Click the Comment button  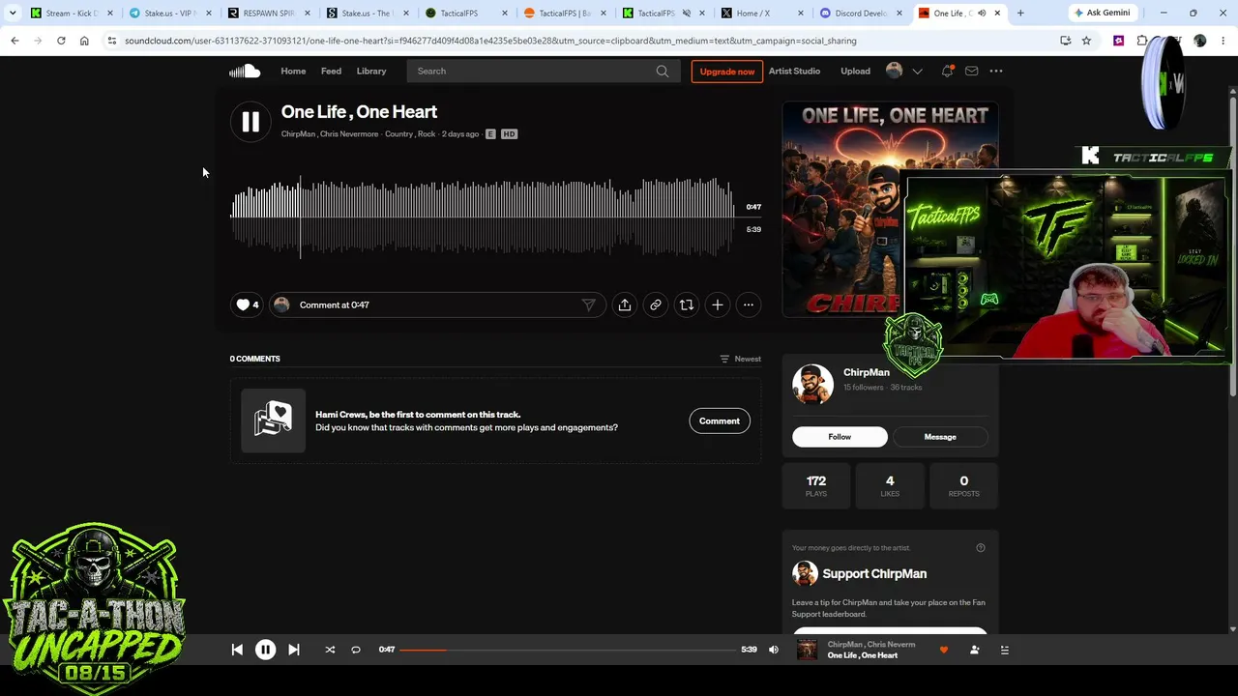pyautogui.click(x=720, y=420)
